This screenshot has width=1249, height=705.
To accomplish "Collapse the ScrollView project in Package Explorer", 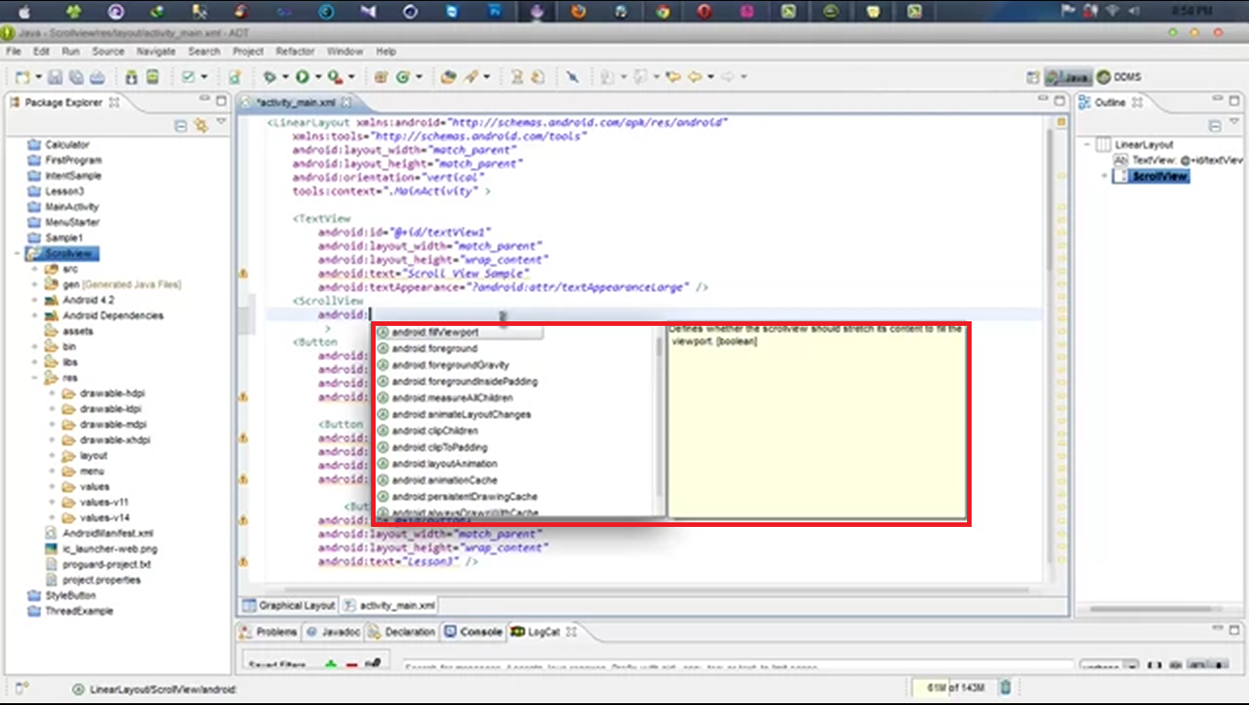I will pos(18,253).
